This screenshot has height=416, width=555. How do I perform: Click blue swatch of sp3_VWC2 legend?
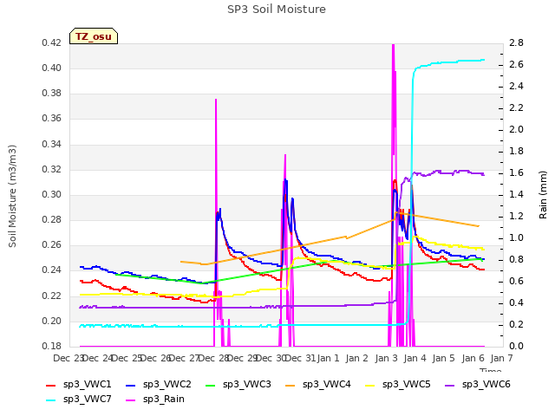[131, 385]
